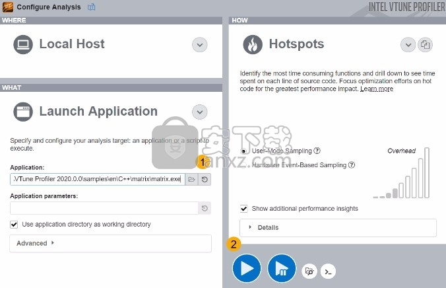
Task: Click the 'Local Host' heading text
Action: (72, 44)
